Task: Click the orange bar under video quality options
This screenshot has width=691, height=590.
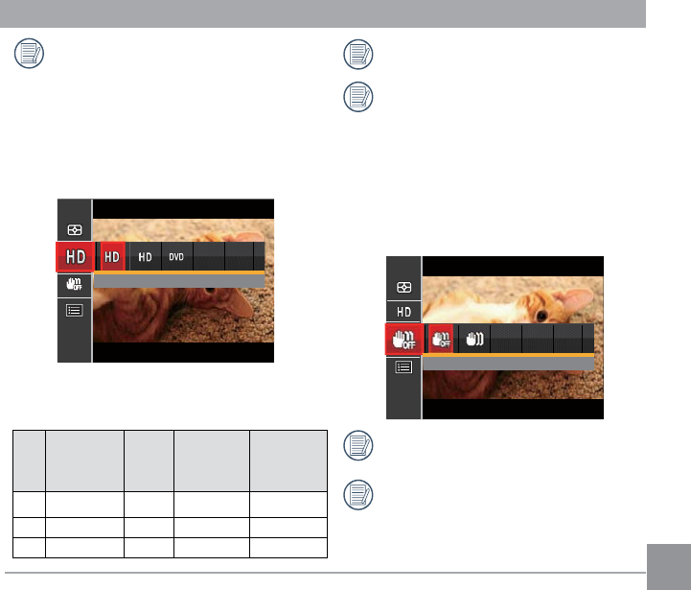Action: (179, 273)
